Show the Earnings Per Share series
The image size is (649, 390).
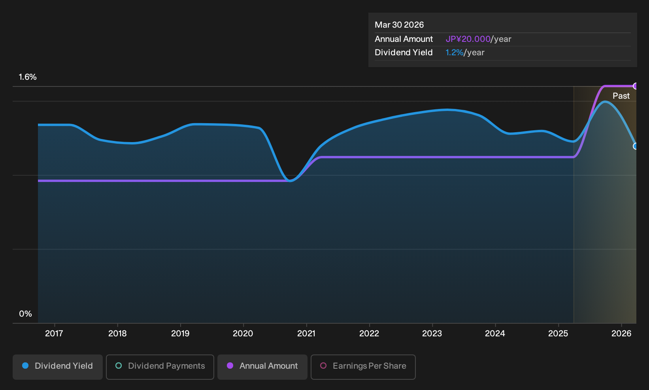tap(363, 367)
